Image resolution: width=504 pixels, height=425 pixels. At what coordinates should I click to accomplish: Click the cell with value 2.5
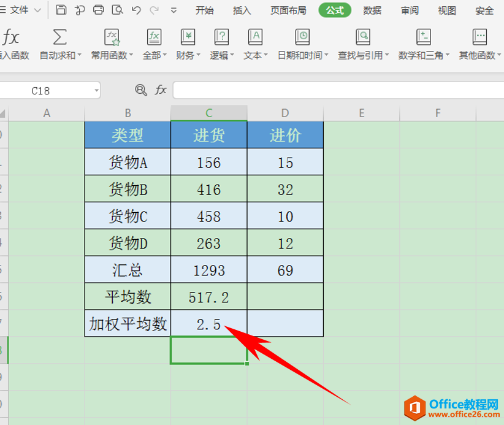(209, 324)
